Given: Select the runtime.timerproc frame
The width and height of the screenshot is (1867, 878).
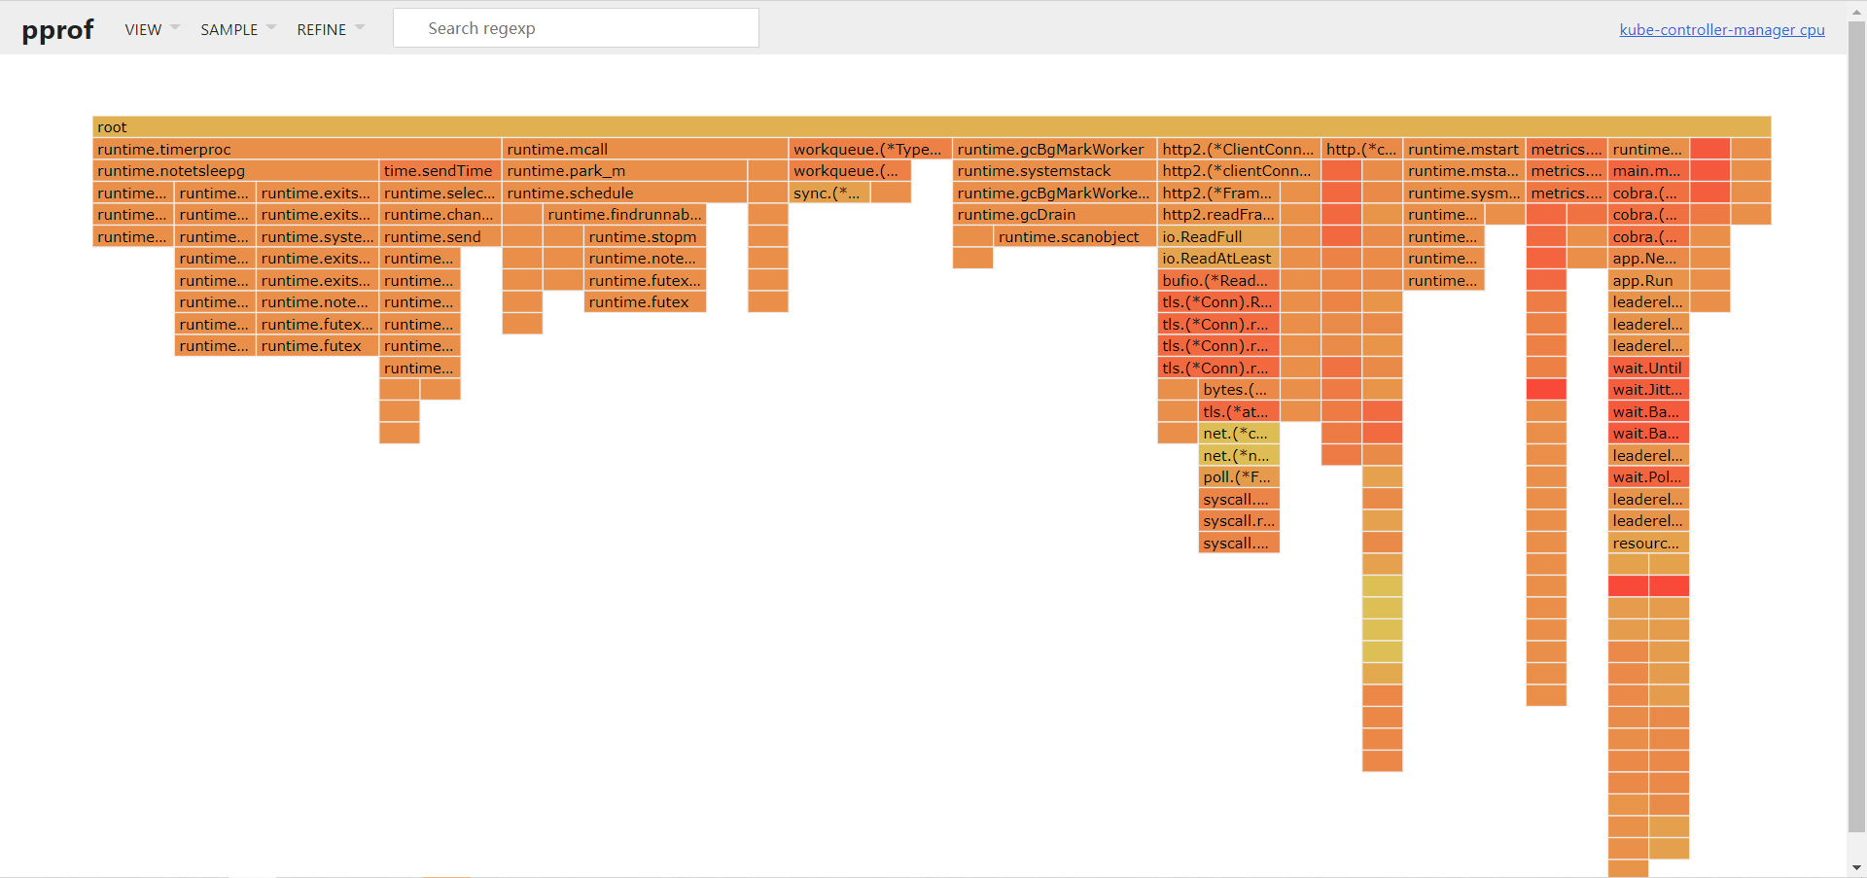Looking at the screenshot, I should (x=297, y=149).
